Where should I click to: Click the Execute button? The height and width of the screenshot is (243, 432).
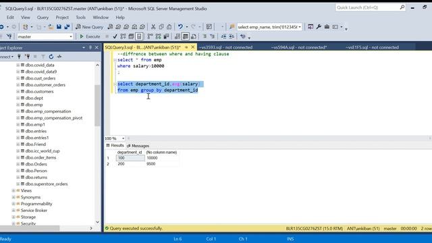[x=90, y=36]
